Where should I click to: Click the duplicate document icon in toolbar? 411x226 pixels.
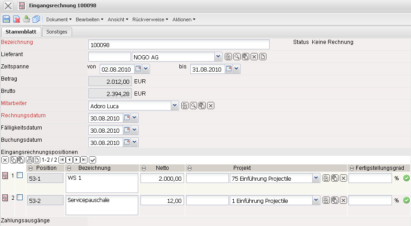click(x=36, y=19)
